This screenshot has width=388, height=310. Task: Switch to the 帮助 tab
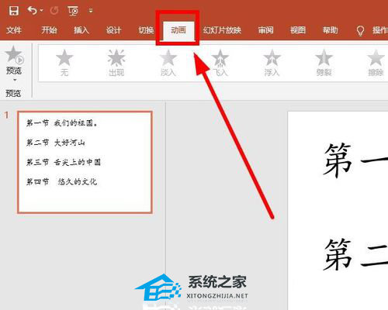pyautogui.click(x=330, y=30)
